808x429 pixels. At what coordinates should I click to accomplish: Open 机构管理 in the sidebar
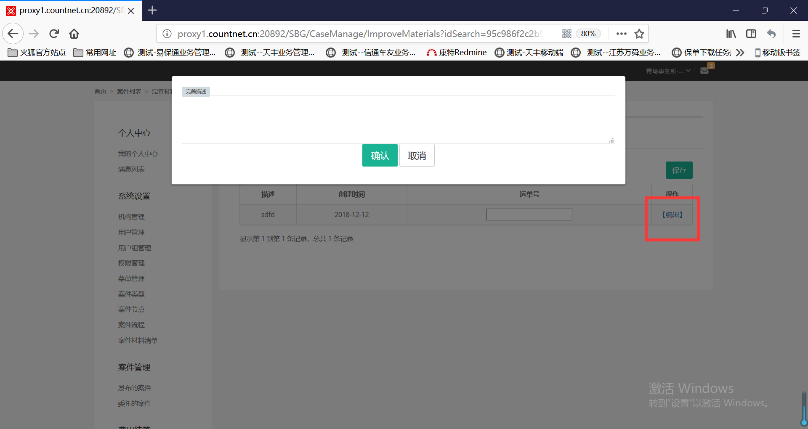coord(131,217)
